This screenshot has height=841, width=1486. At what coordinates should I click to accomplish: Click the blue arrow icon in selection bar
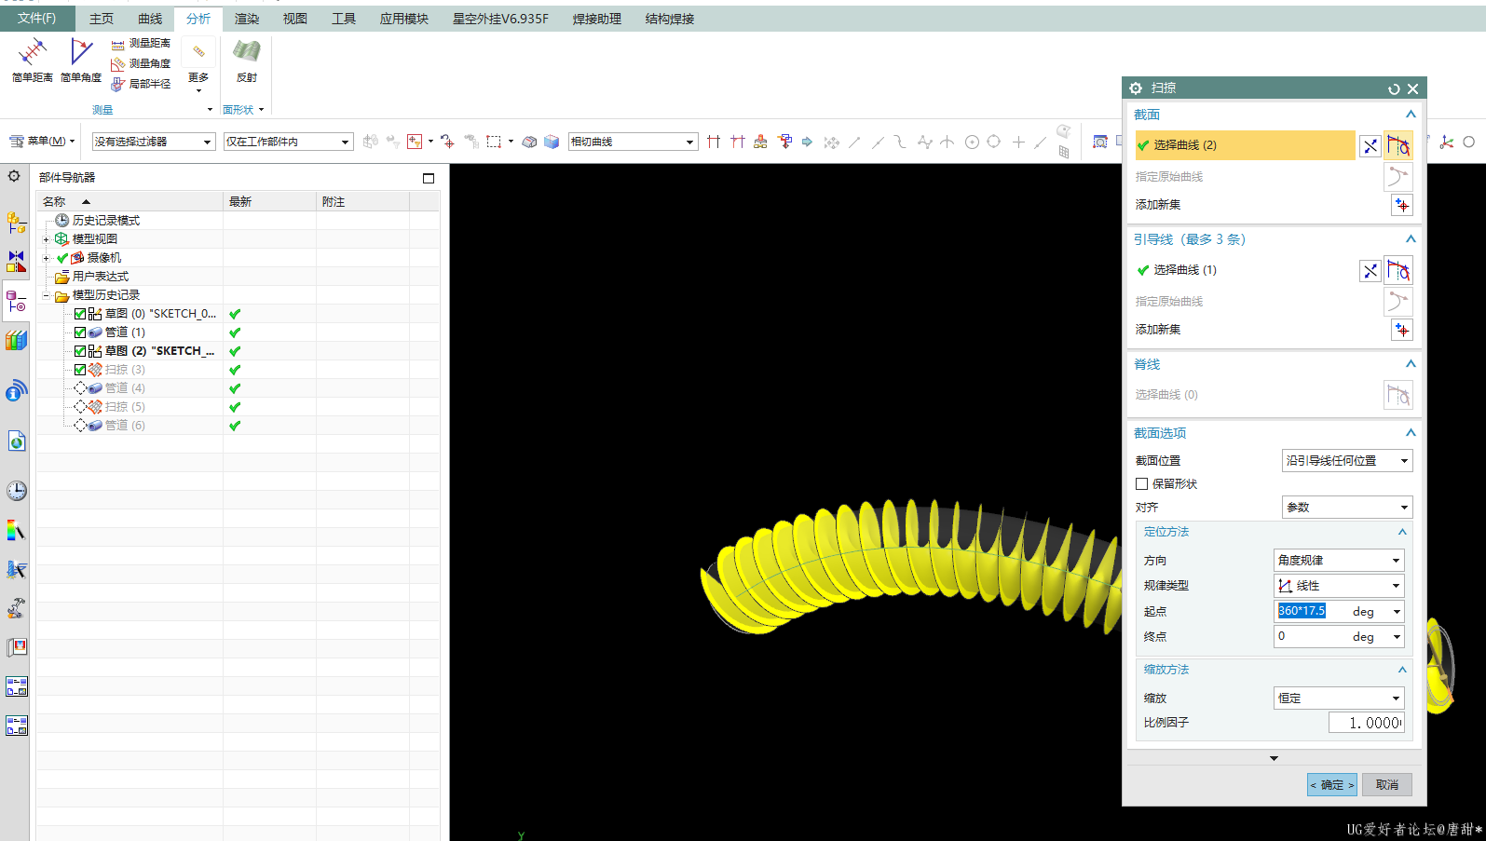tap(807, 142)
